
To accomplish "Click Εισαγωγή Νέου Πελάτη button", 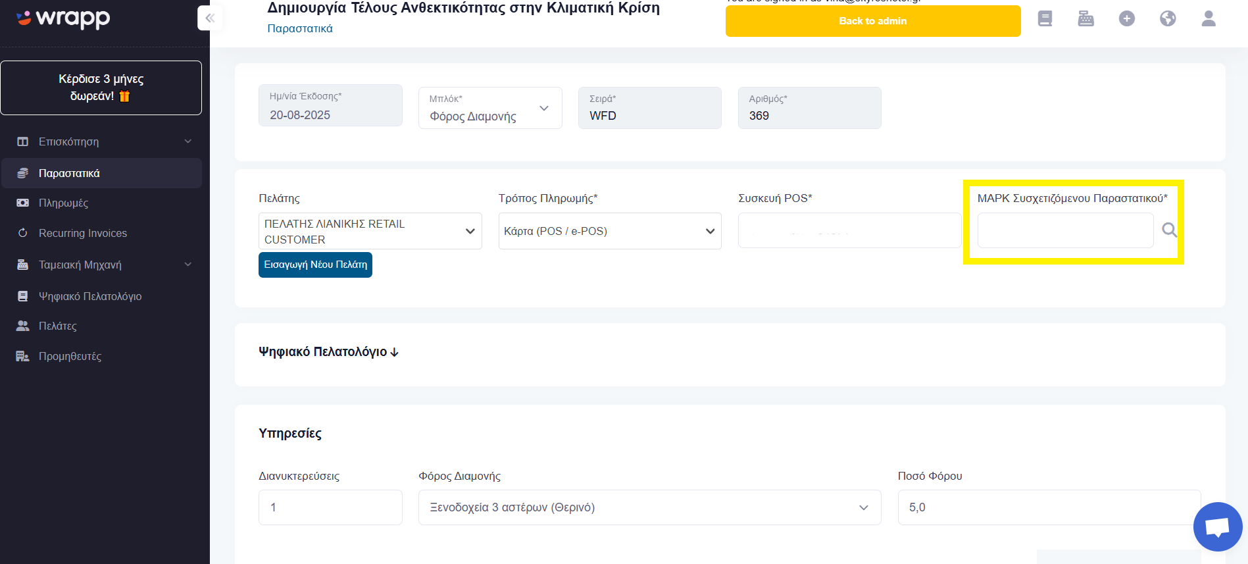I will 316,265.
